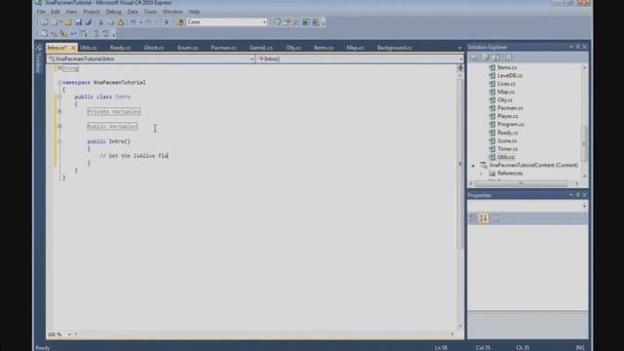Click the Redo arrow icon
624x351 pixels.
(148, 22)
